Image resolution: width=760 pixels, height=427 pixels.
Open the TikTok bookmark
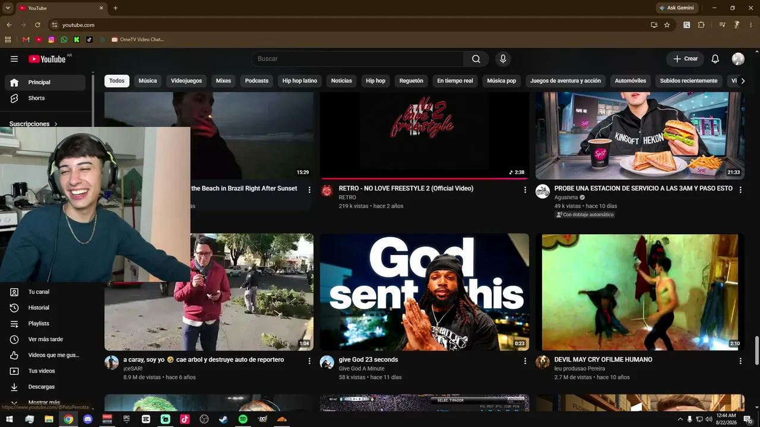(90, 40)
